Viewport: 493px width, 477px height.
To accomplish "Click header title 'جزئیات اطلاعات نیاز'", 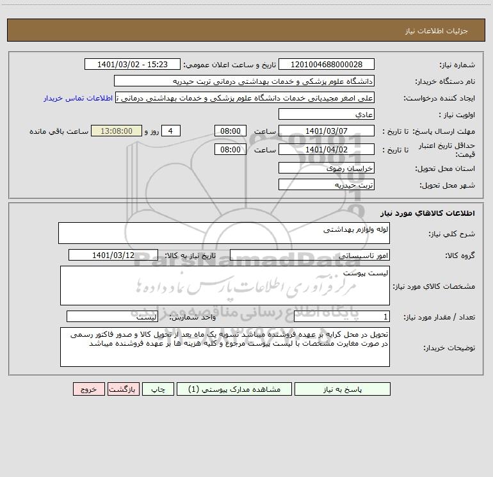I will (x=437, y=31).
